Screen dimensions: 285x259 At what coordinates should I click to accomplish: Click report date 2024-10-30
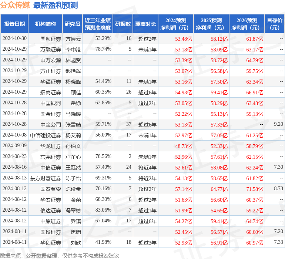click(14, 38)
